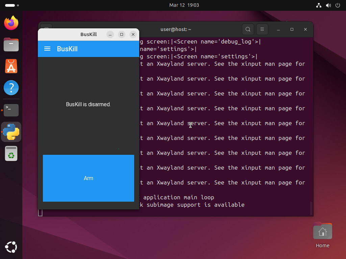Click the Help question mark dock icon
Viewport: 346px width, 259px height.
tap(11, 88)
